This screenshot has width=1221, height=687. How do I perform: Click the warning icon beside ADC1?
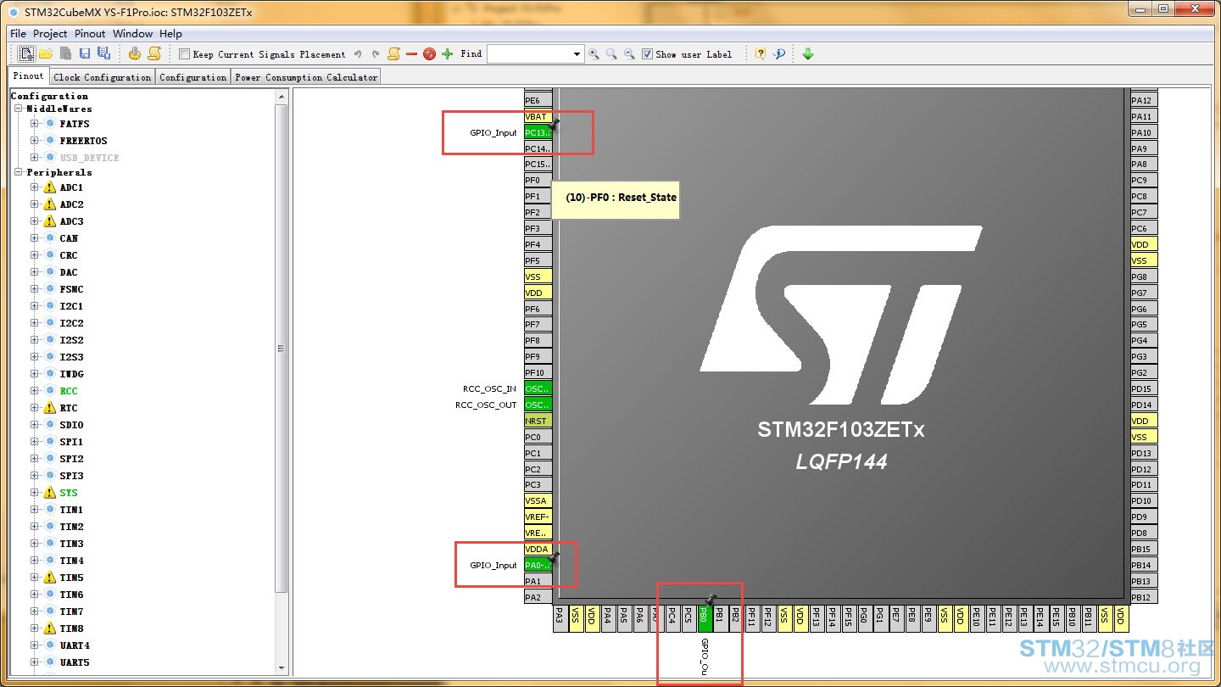pyautogui.click(x=50, y=187)
